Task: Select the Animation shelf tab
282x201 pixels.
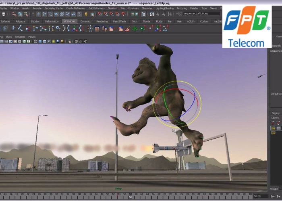Action: tap(70, 21)
